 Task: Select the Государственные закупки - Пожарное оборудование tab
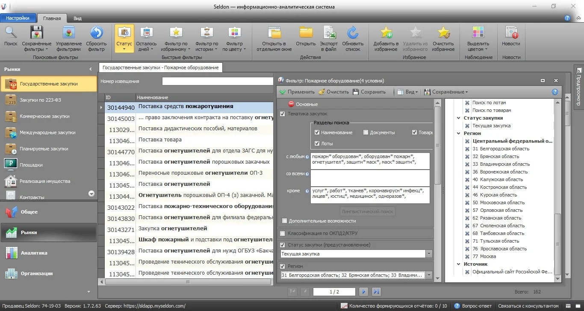tap(161, 67)
